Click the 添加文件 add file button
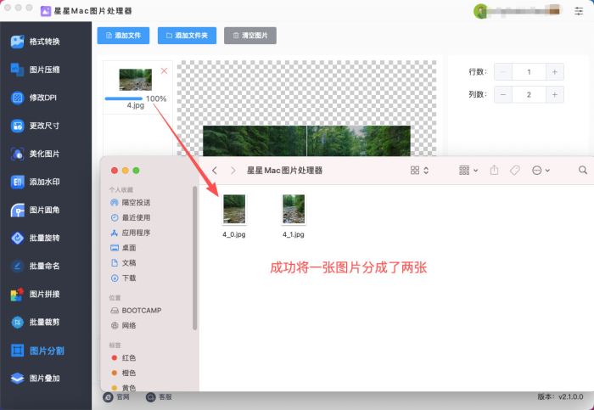 click(123, 36)
